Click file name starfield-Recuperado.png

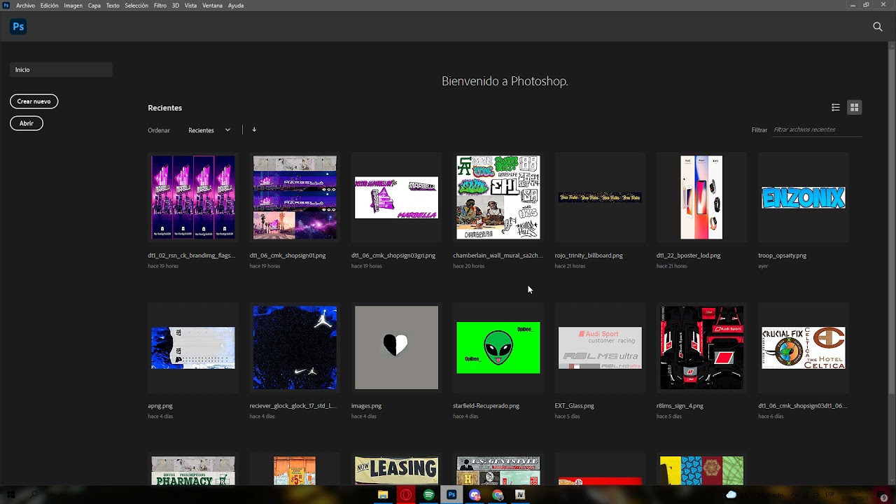pyautogui.click(x=486, y=406)
